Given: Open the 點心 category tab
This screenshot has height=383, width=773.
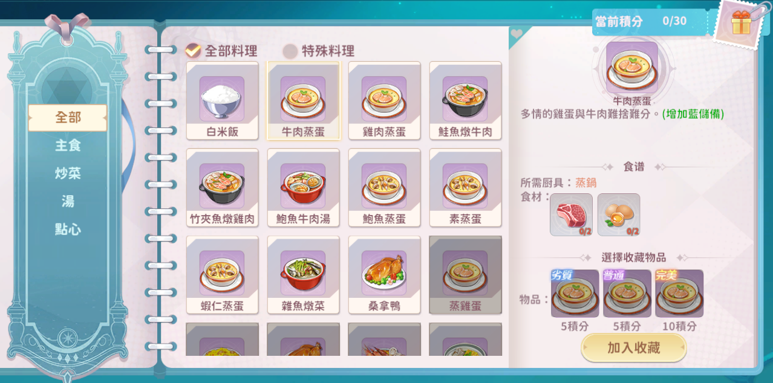Looking at the screenshot, I should tap(68, 230).
